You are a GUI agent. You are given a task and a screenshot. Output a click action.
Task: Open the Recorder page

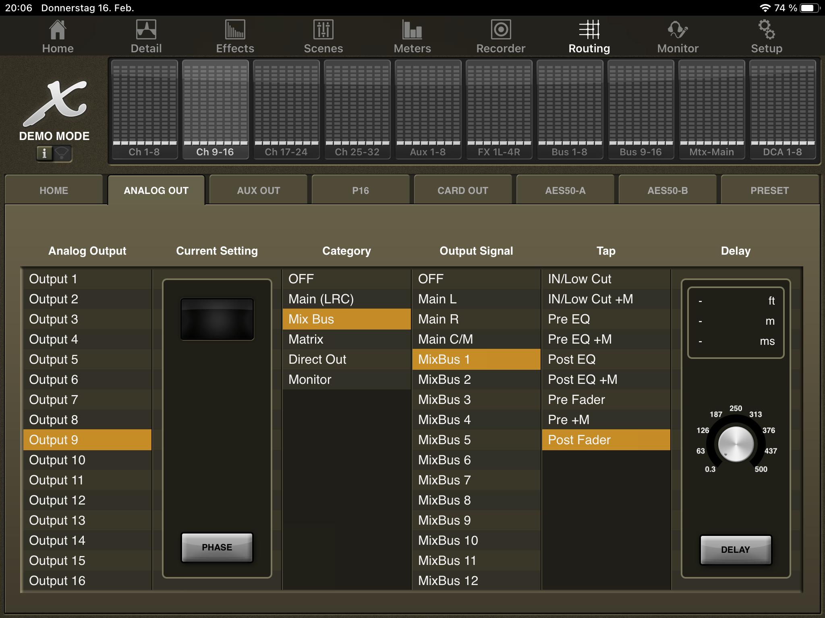tap(501, 36)
